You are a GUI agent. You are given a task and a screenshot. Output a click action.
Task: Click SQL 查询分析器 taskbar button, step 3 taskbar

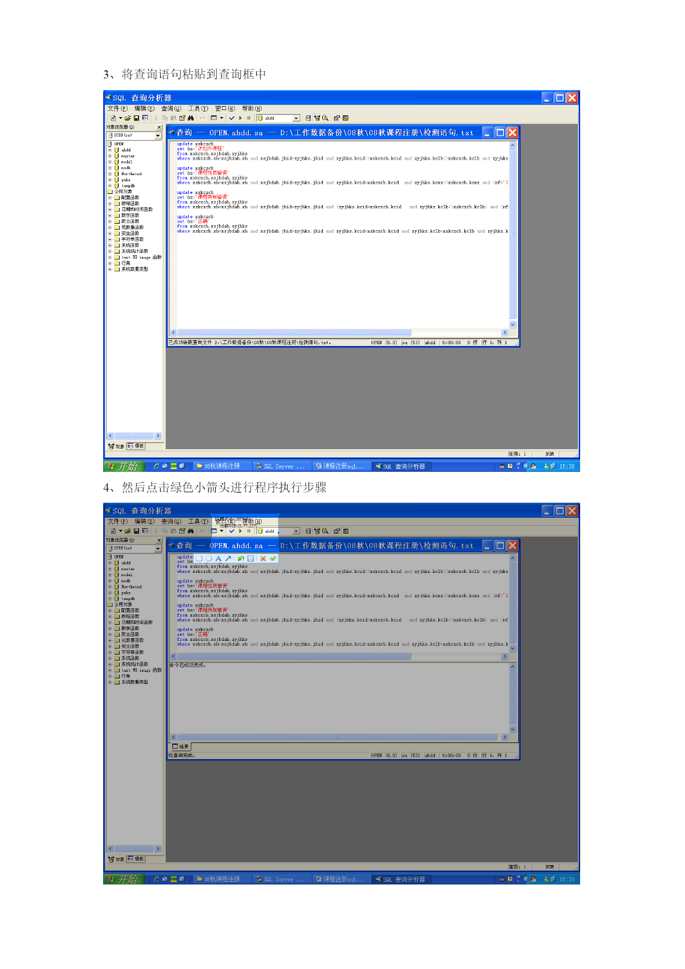click(401, 466)
